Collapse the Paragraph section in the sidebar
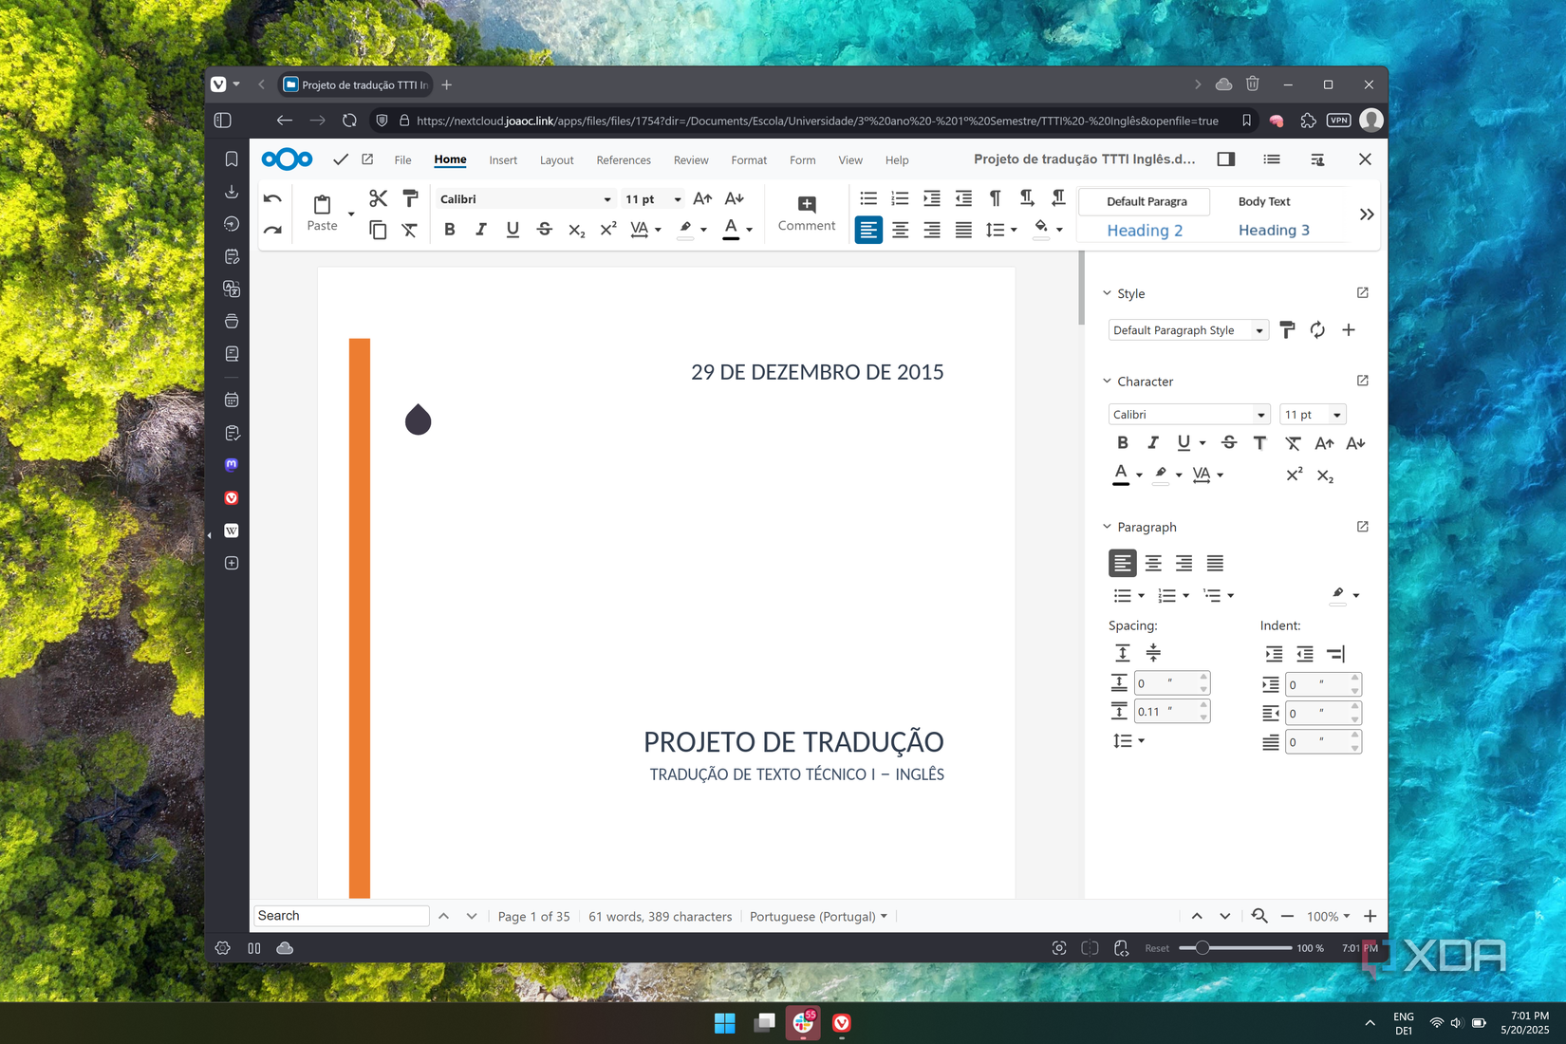 coord(1107,527)
